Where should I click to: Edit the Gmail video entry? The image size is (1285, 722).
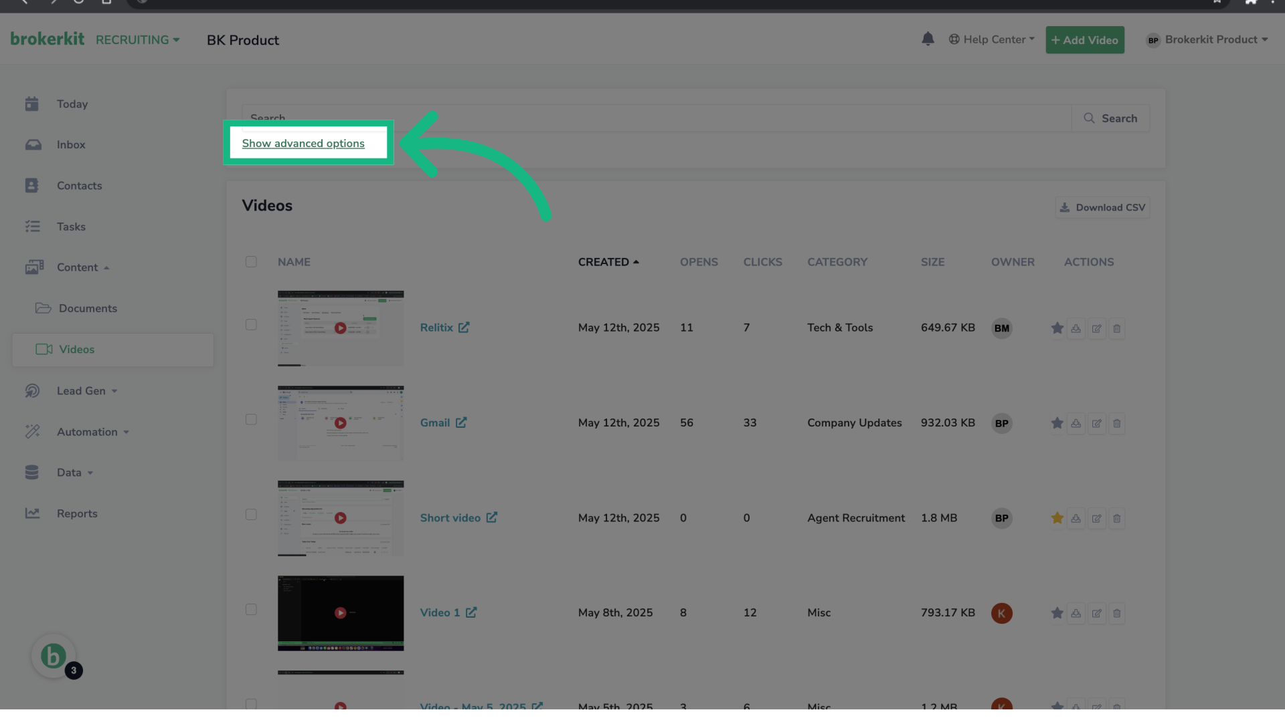(x=1096, y=423)
